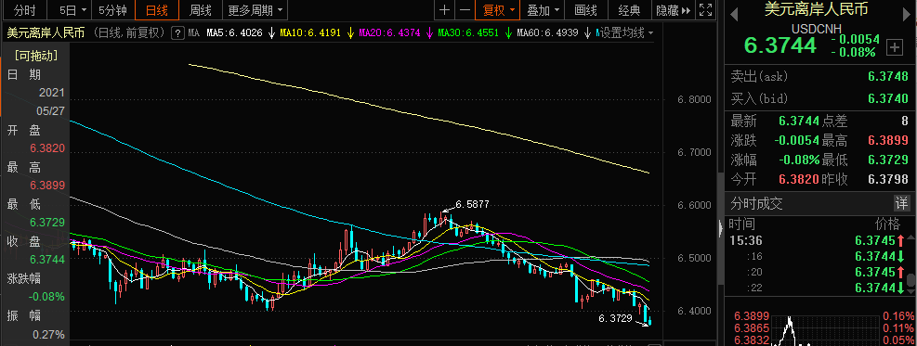Hide side panel with 隐藏 arrows
This screenshot has width=917, height=346.
click(x=674, y=10)
